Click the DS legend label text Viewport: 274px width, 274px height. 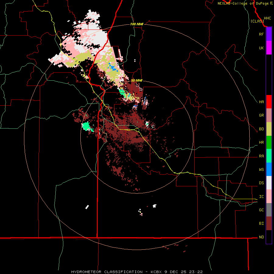click(x=261, y=183)
